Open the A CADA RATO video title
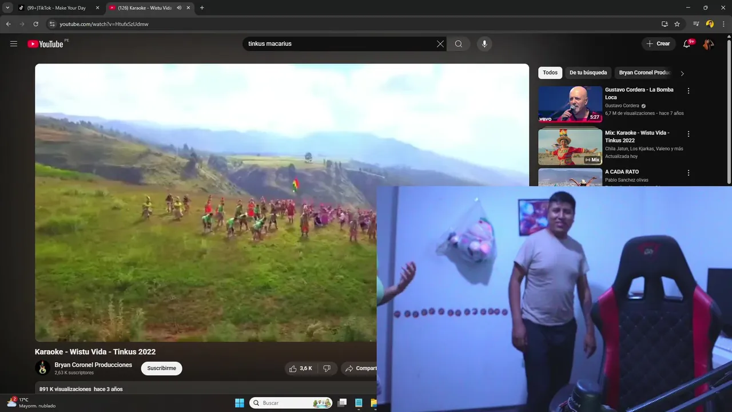This screenshot has width=732, height=412. (x=622, y=172)
